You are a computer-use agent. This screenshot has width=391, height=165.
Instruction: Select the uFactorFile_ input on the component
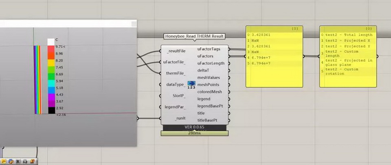[174, 62]
